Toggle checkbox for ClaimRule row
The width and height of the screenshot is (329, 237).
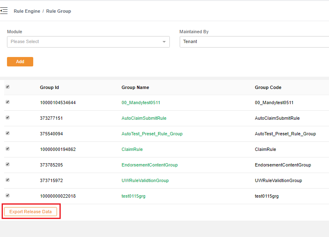click(x=7, y=149)
